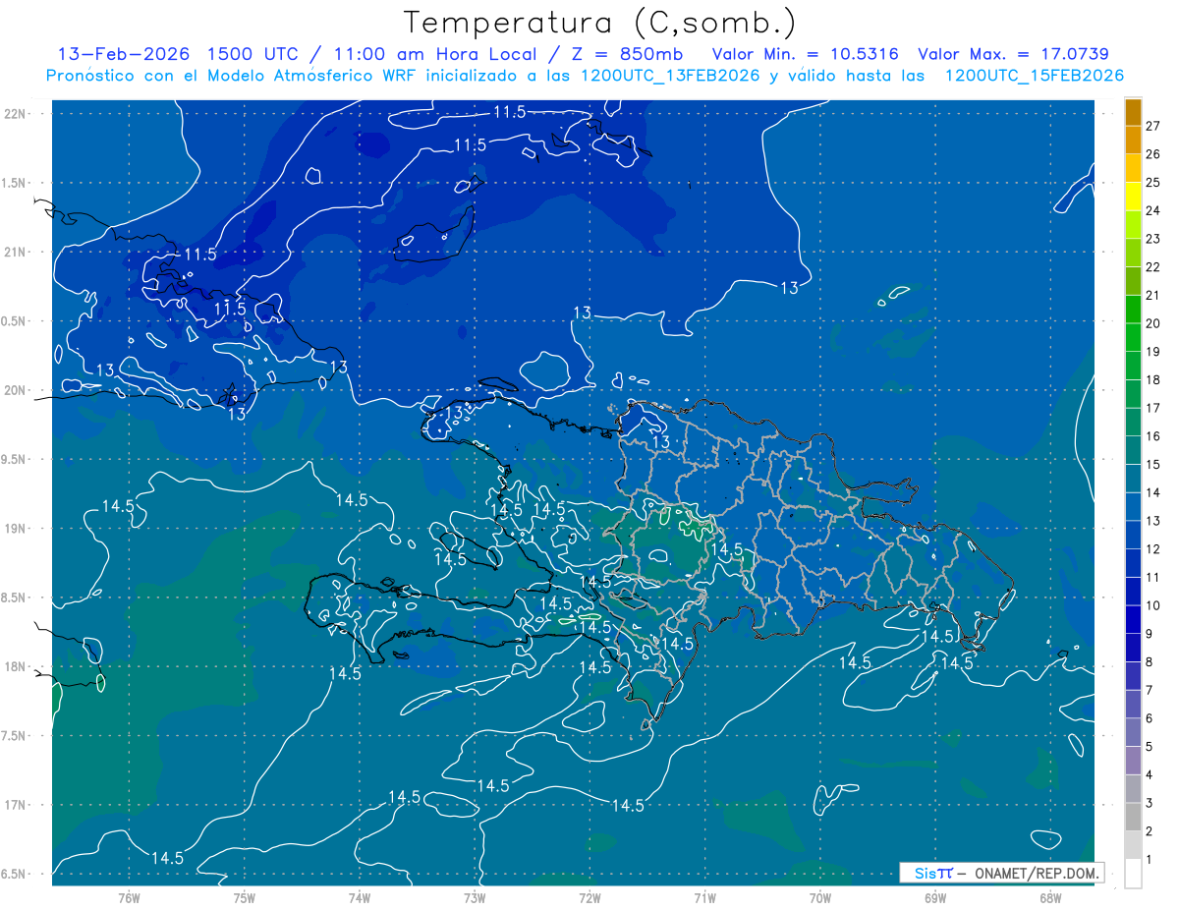Screen dimensions: 1179x911
Task: Click the title 'Temperatura (C,somb.)'
Action: [x=600, y=23]
